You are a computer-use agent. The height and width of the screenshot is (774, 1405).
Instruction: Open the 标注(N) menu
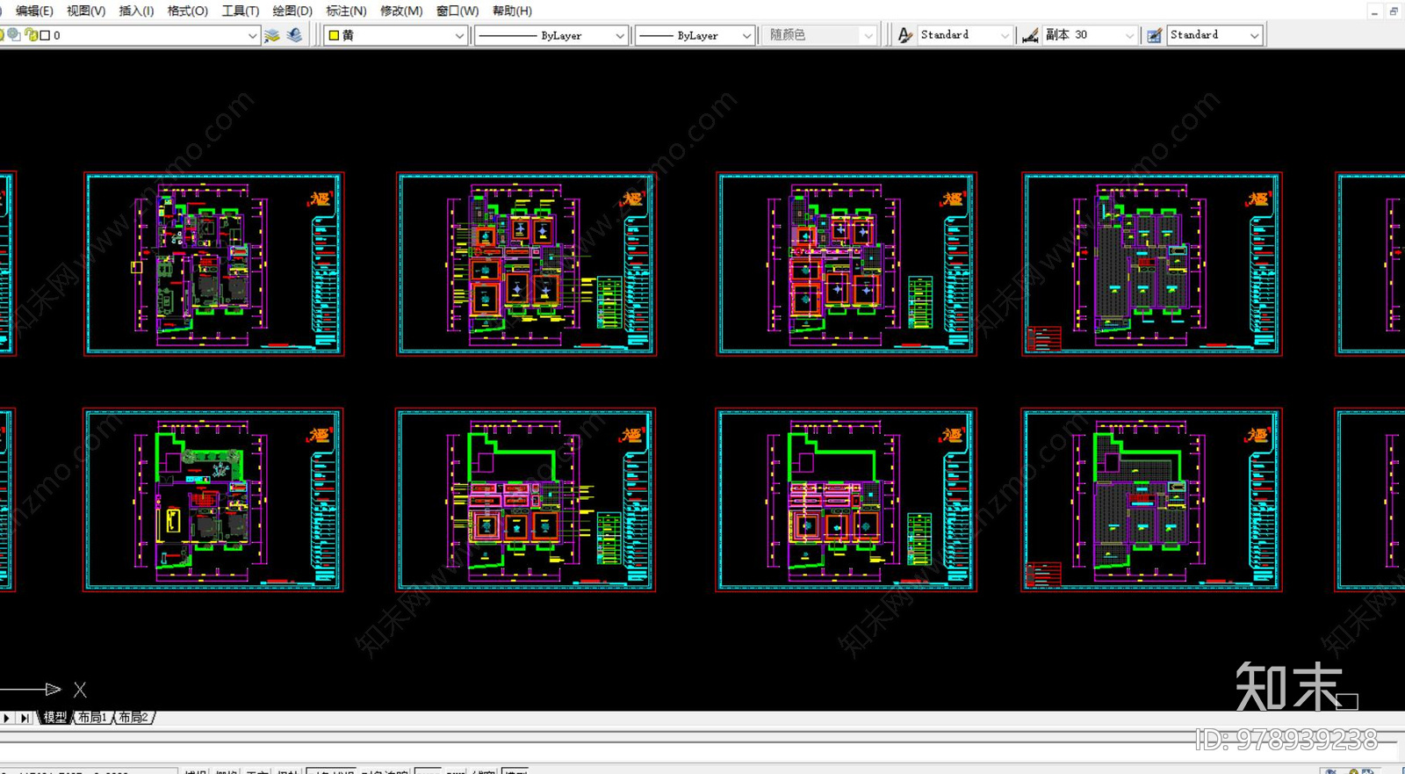coord(346,11)
